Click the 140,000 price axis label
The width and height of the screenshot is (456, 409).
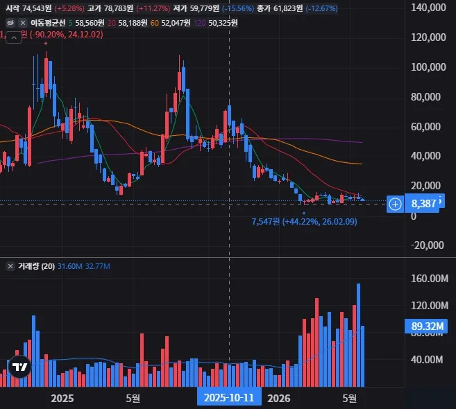tap(428, 8)
